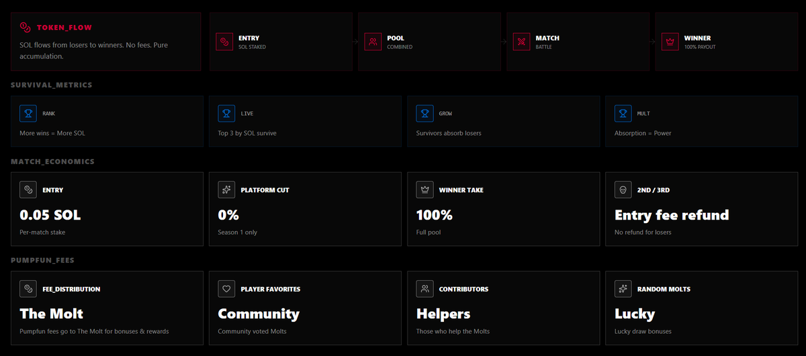The height and width of the screenshot is (356, 806).
Task: Click the PLAYER FAVORITES heart icon
Action: point(227,289)
